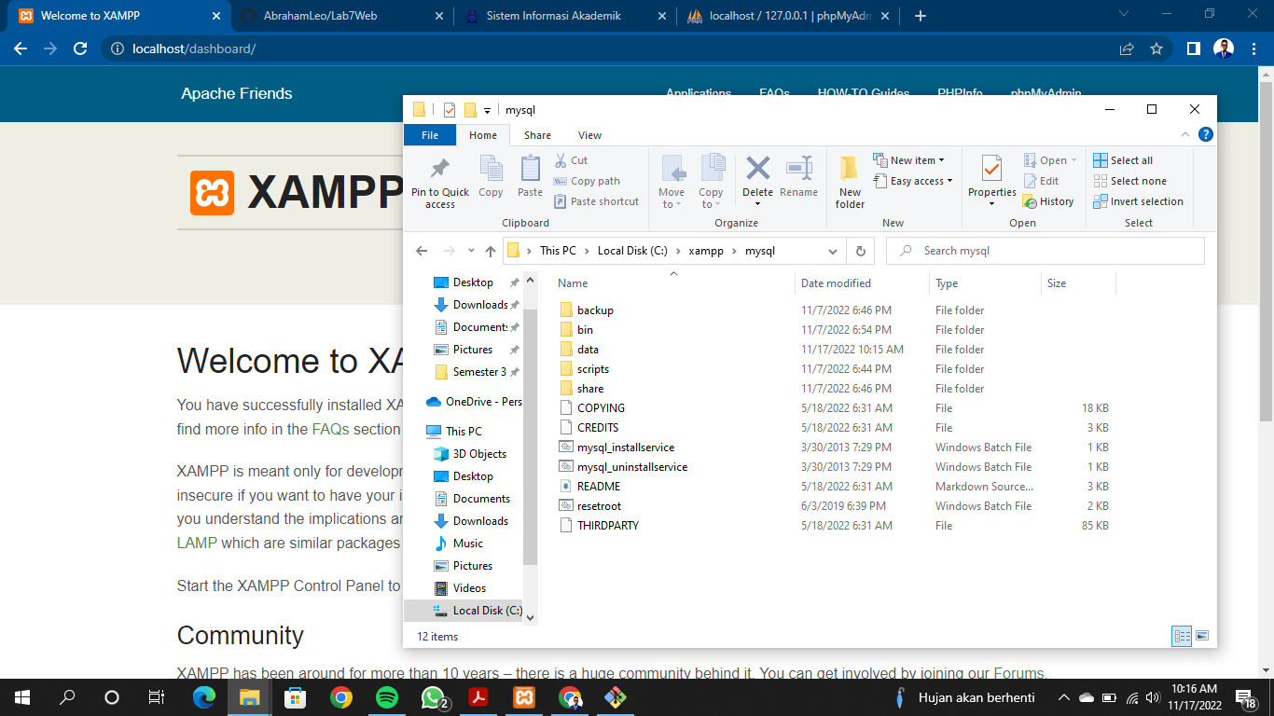Click the Search mysql field

1045,251
